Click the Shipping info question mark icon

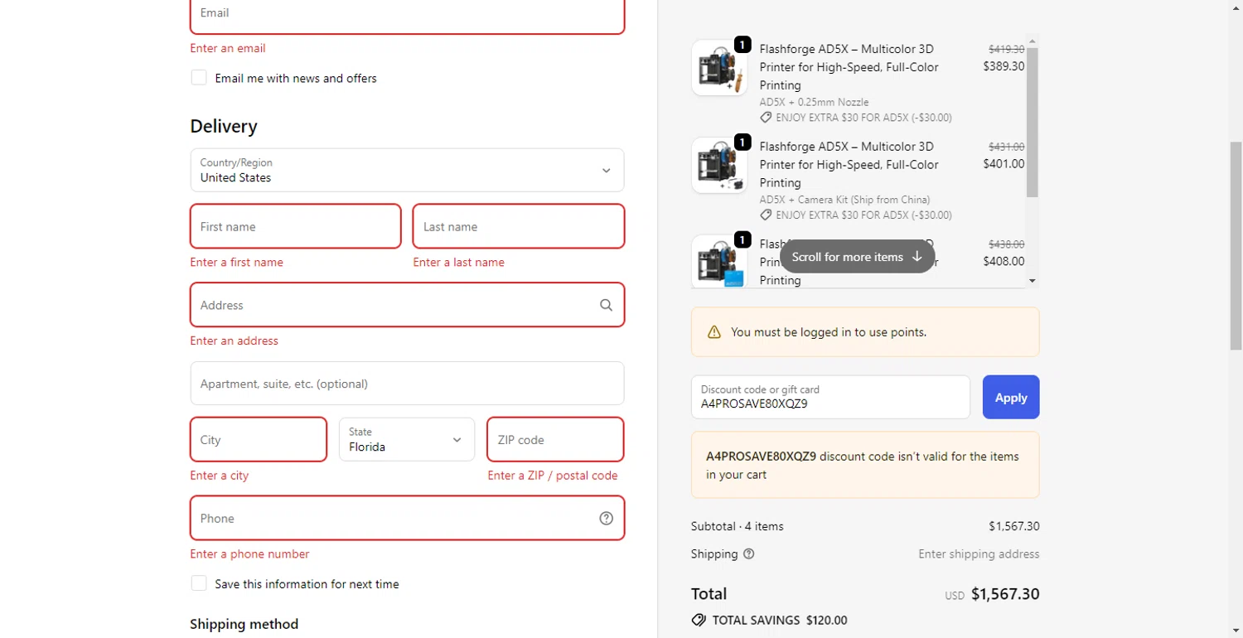749,554
